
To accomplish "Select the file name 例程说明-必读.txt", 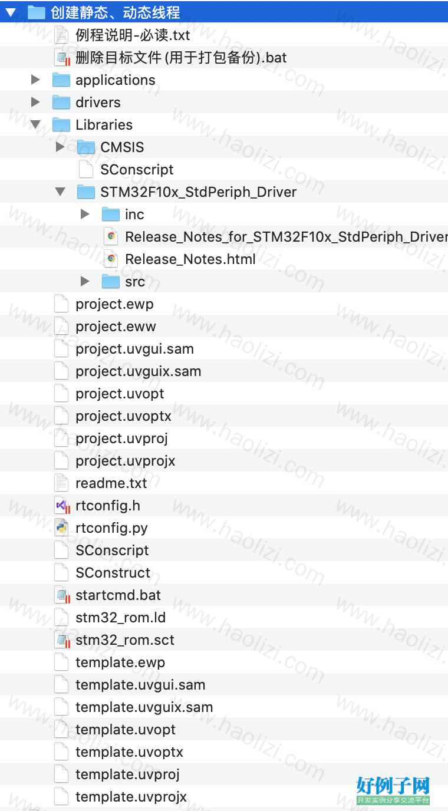I will [x=133, y=35].
